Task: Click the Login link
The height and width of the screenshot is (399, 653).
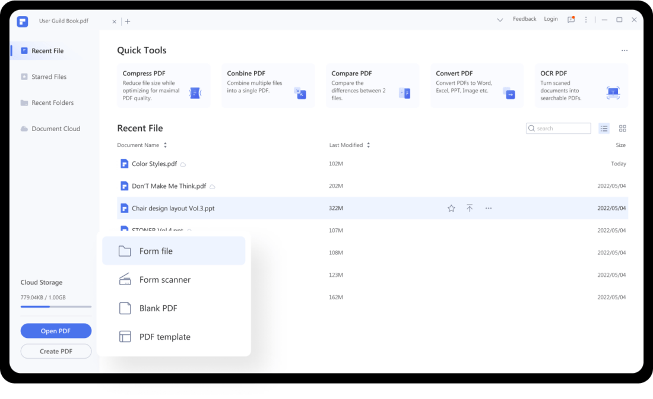Action: click(x=551, y=19)
